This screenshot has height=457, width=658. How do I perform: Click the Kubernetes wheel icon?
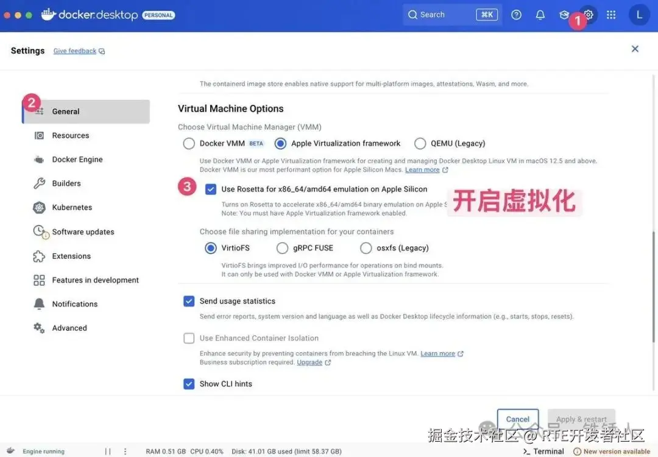pyautogui.click(x=39, y=207)
